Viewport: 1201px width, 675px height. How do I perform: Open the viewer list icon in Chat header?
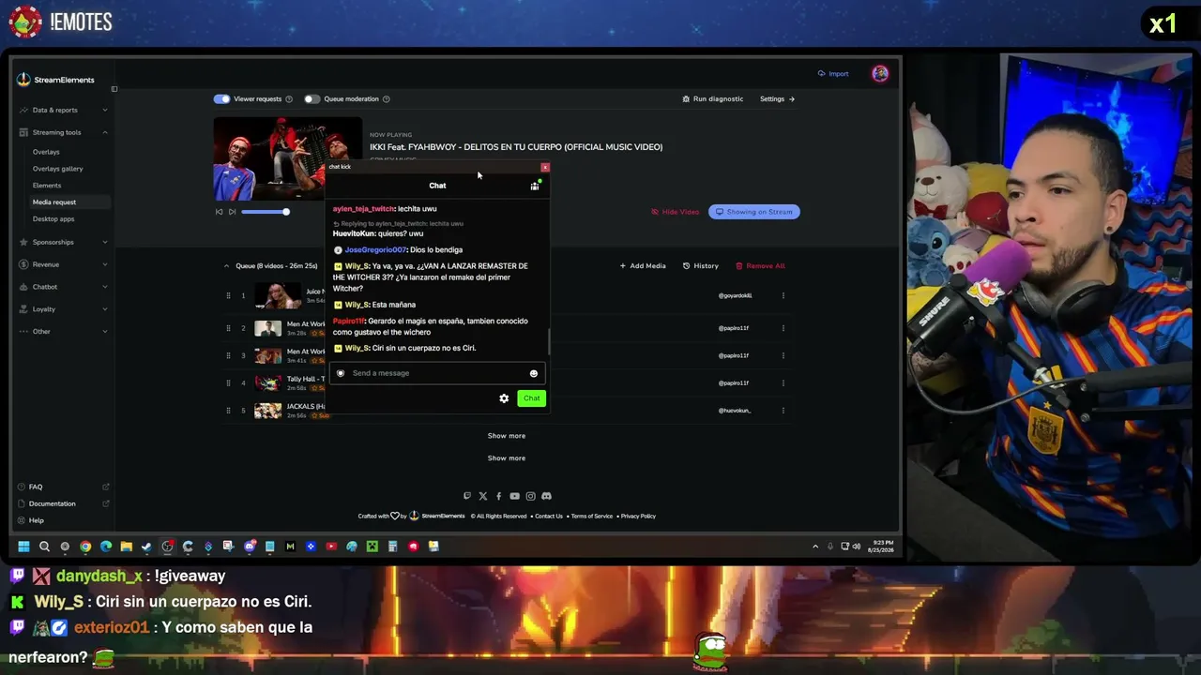[535, 186]
